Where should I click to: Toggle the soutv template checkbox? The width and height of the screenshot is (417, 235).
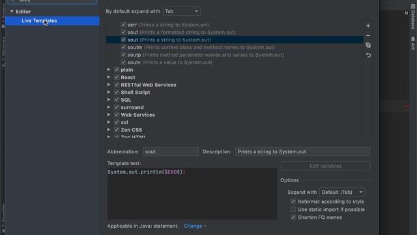click(123, 62)
